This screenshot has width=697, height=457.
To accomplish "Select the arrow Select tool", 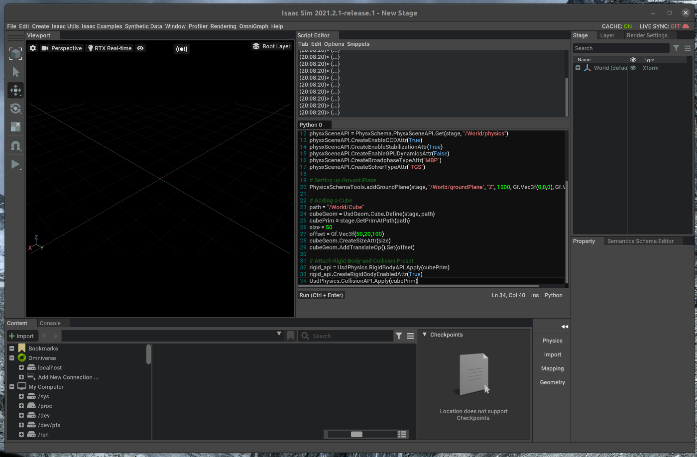I will click(15, 72).
